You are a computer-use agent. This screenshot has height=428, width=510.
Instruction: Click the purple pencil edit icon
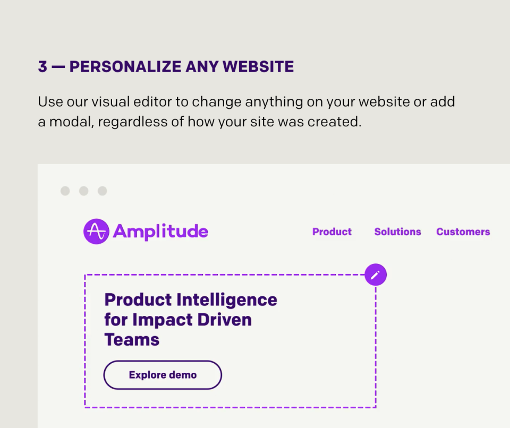[376, 275]
